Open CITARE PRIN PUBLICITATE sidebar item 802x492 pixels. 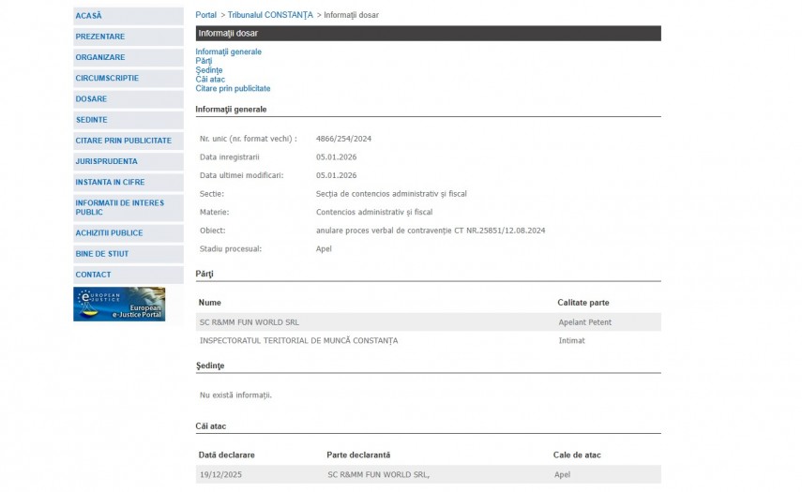click(124, 141)
